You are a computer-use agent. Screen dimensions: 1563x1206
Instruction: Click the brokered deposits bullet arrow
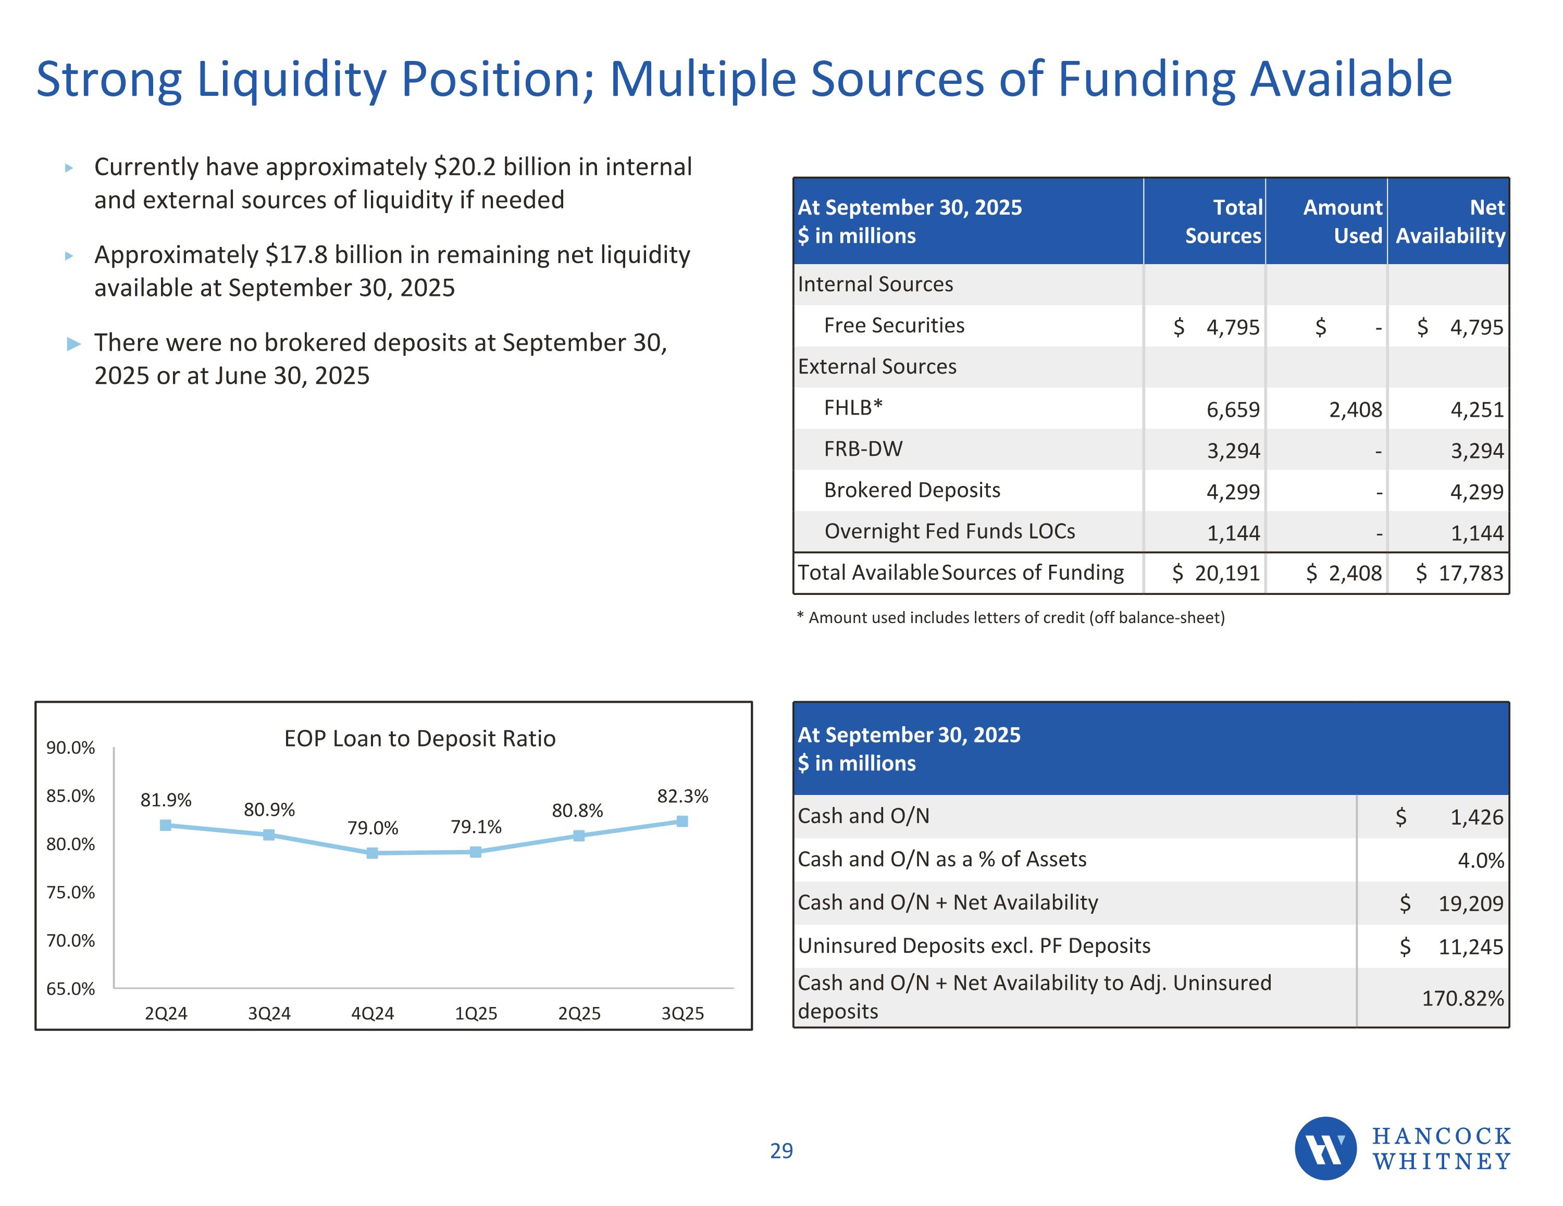(x=73, y=344)
